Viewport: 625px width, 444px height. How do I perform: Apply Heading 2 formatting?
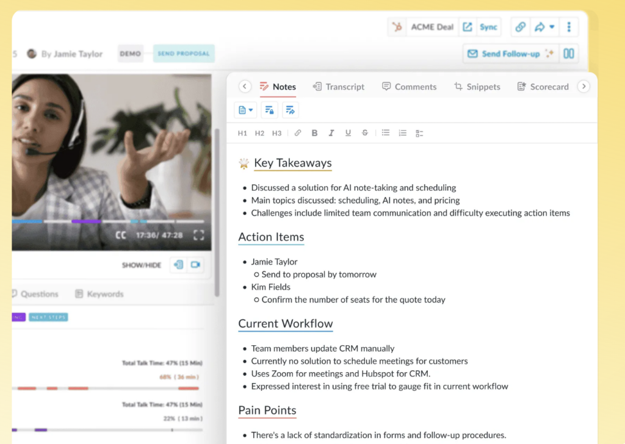point(259,133)
